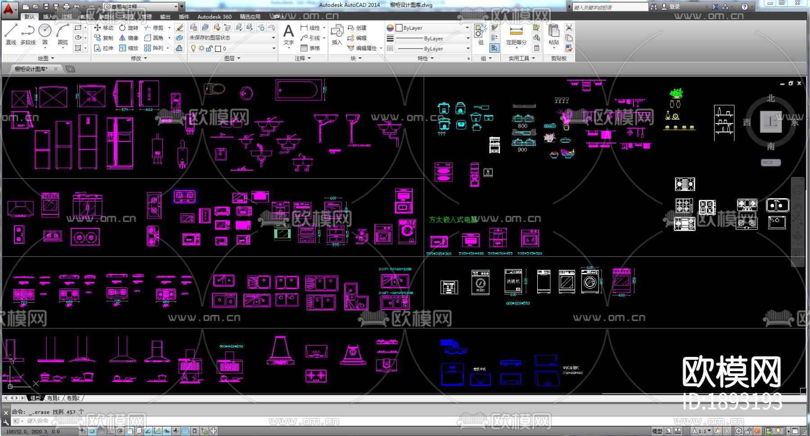The height and width of the screenshot is (436, 810).
Task: Insert a Table (表格)
Action: [x=310, y=48]
